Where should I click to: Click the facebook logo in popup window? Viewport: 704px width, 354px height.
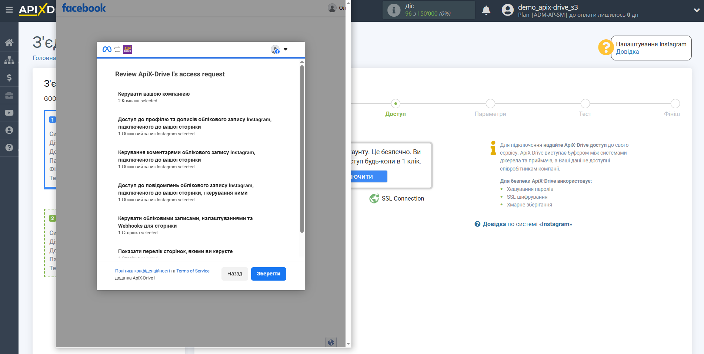[x=84, y=8]
